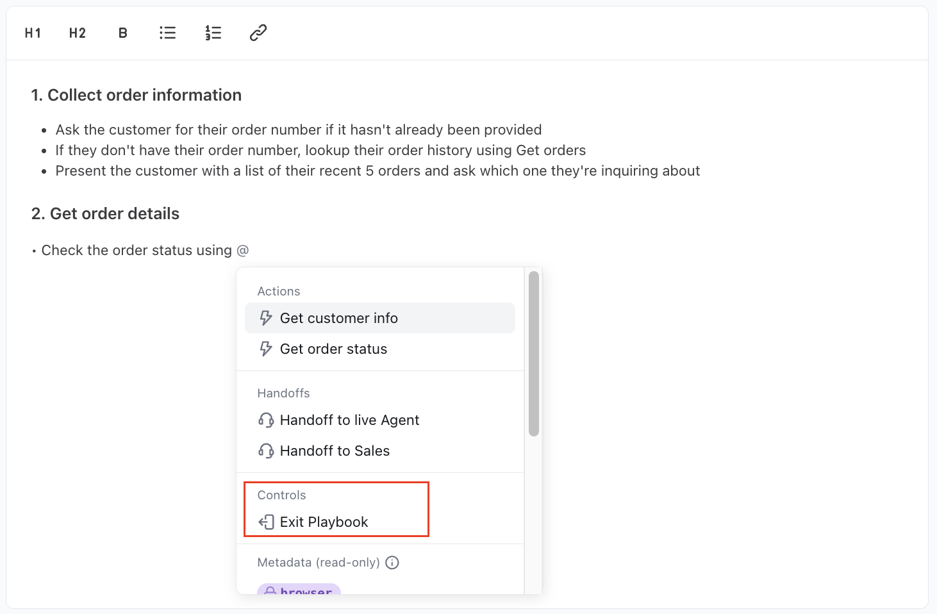Pick the browser metadata tag
The width and height of the screenshot is (937, 614).
[x=299, y=590]
